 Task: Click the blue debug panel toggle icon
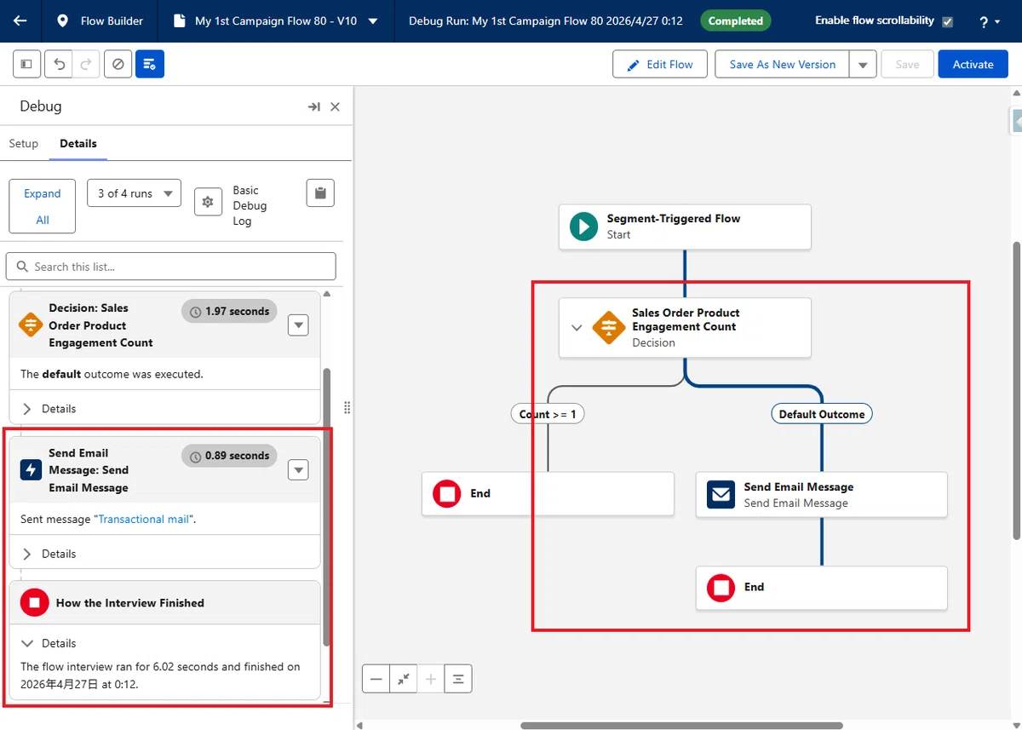click(150, 64)
